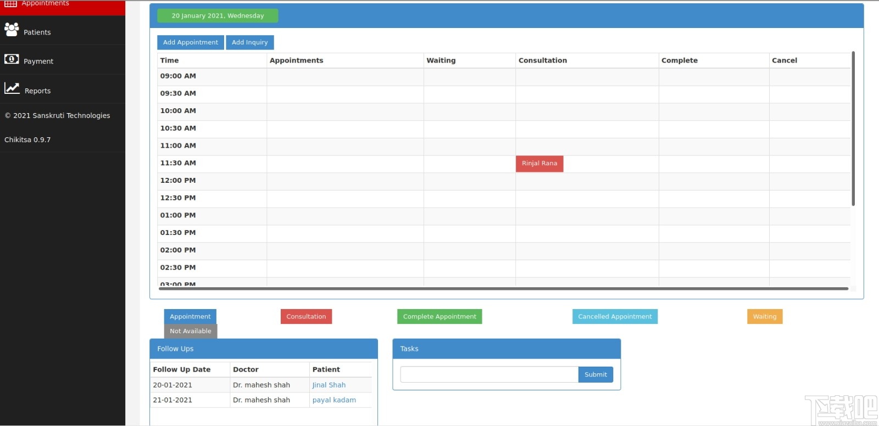Screen dimensions: 879x426
Task: Click the Follow Ups panel title
Action: coord(175,349)
